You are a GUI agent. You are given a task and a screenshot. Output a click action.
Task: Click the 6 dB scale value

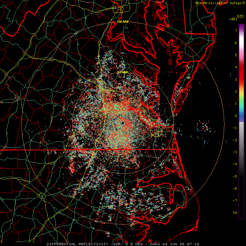point(236,43)
